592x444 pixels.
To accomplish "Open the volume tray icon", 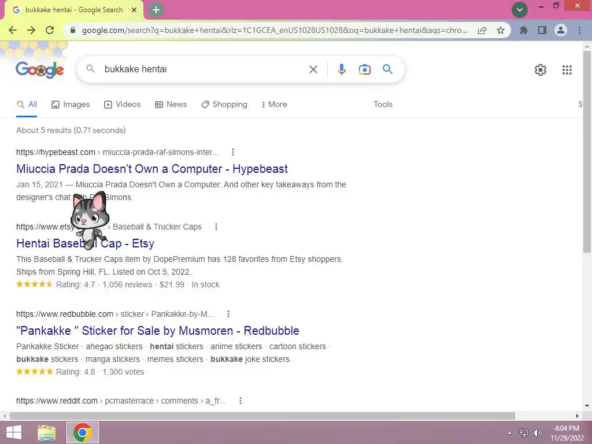I will pos(537,433).
